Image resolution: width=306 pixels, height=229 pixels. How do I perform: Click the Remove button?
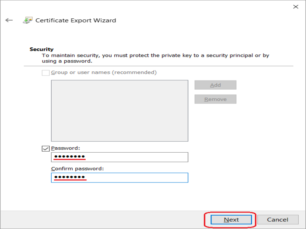pos(215,99)
